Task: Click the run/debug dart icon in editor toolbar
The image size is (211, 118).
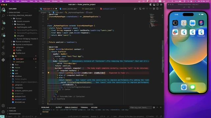Action: tap(135, 9)
